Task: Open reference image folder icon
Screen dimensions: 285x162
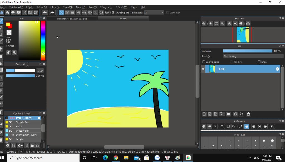Action: (x=209, y=126)
